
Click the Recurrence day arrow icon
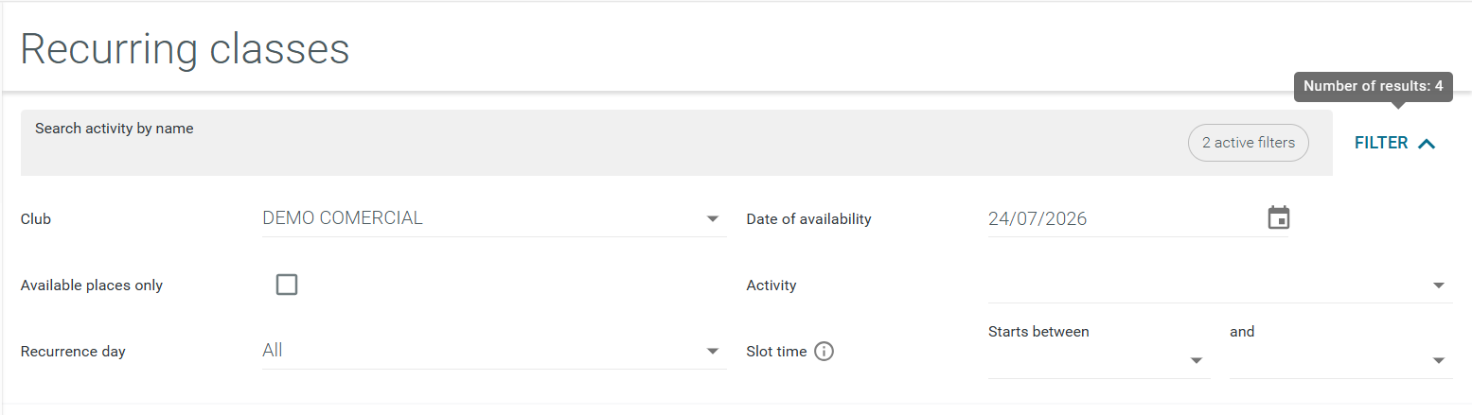(713, 352)
